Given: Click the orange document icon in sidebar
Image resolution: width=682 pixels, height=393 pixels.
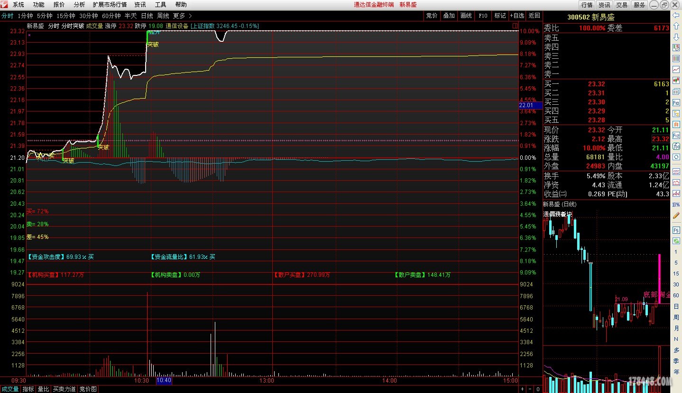Looking at the screenshot, I should (x=676, y=124).
